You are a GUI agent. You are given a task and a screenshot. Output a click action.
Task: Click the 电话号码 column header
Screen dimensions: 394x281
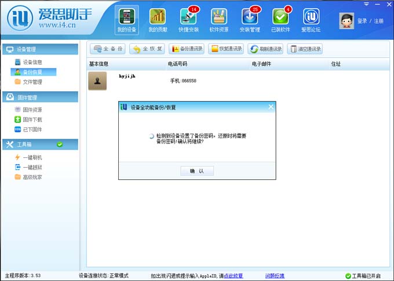click(x=177, y=64)
